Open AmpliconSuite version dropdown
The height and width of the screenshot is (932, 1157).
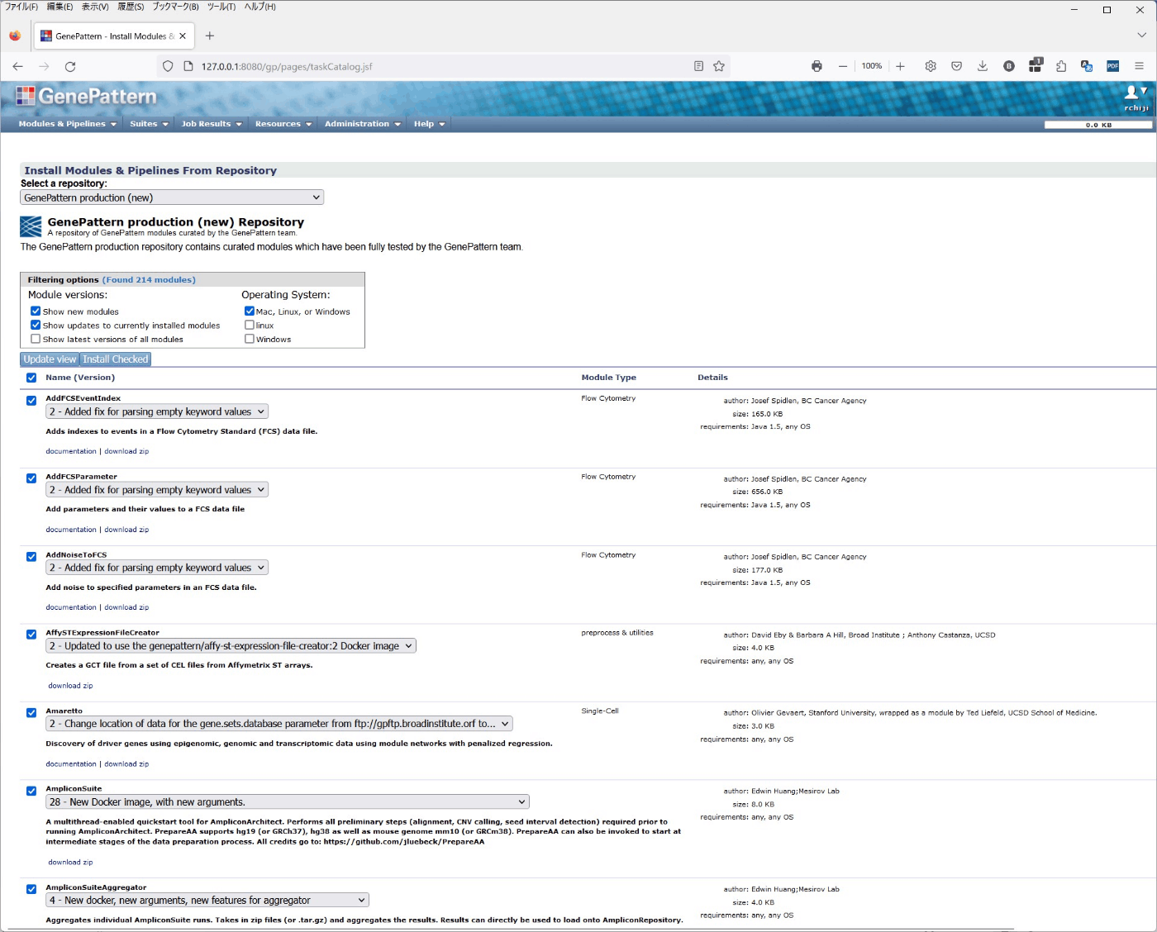pos(288,802)
